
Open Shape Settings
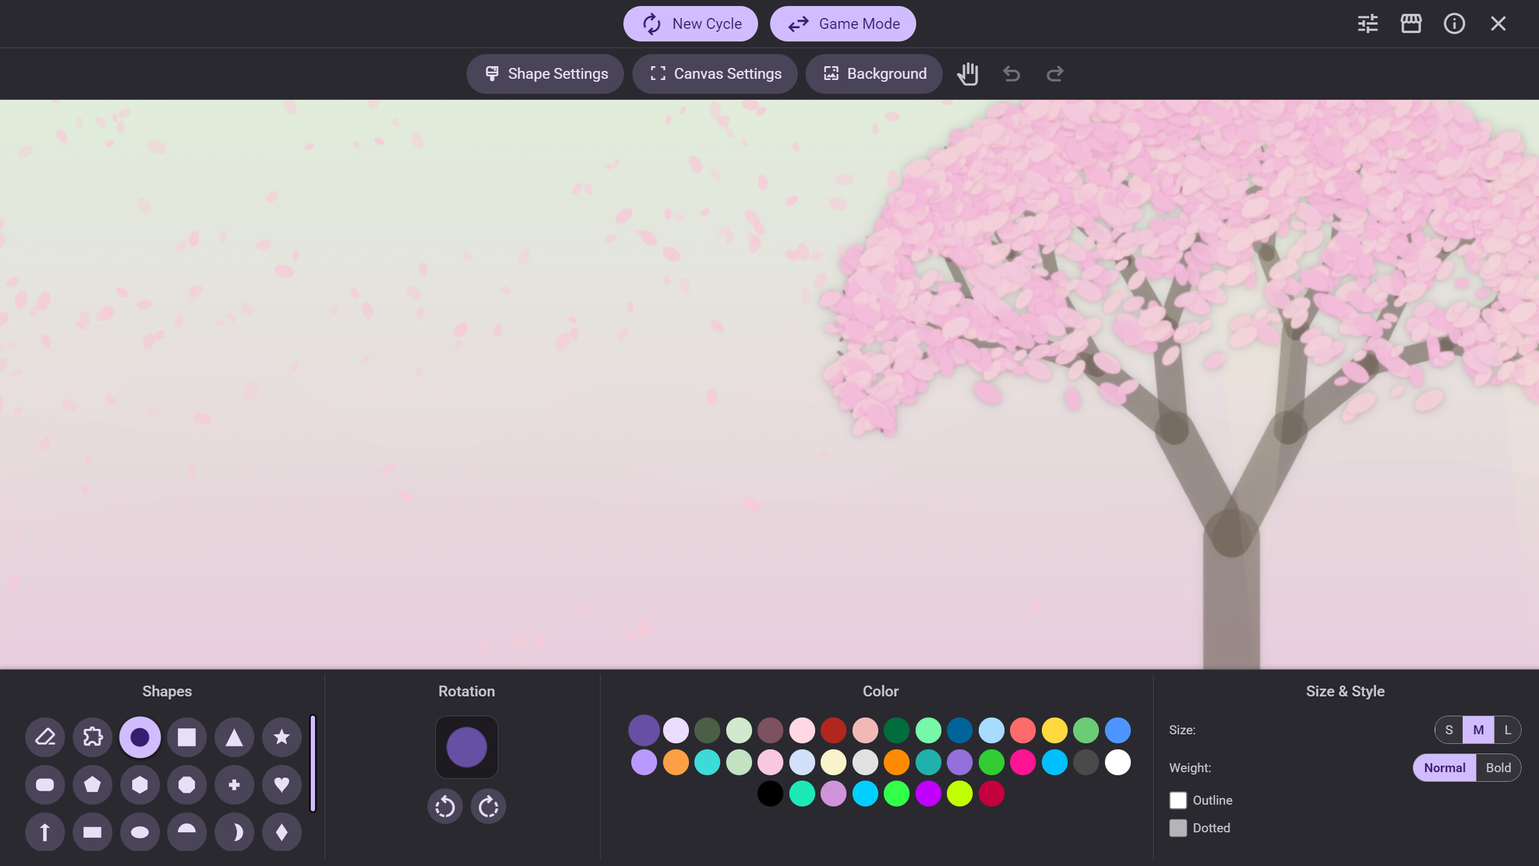click(x=545, y=73)
